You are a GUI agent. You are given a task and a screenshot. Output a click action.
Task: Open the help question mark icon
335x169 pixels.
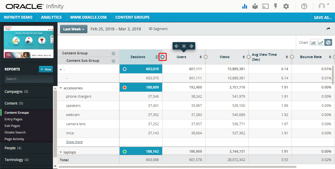tap(304, 6)
